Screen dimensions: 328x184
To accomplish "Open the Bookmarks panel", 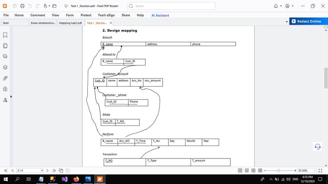I will coord(5,35).
